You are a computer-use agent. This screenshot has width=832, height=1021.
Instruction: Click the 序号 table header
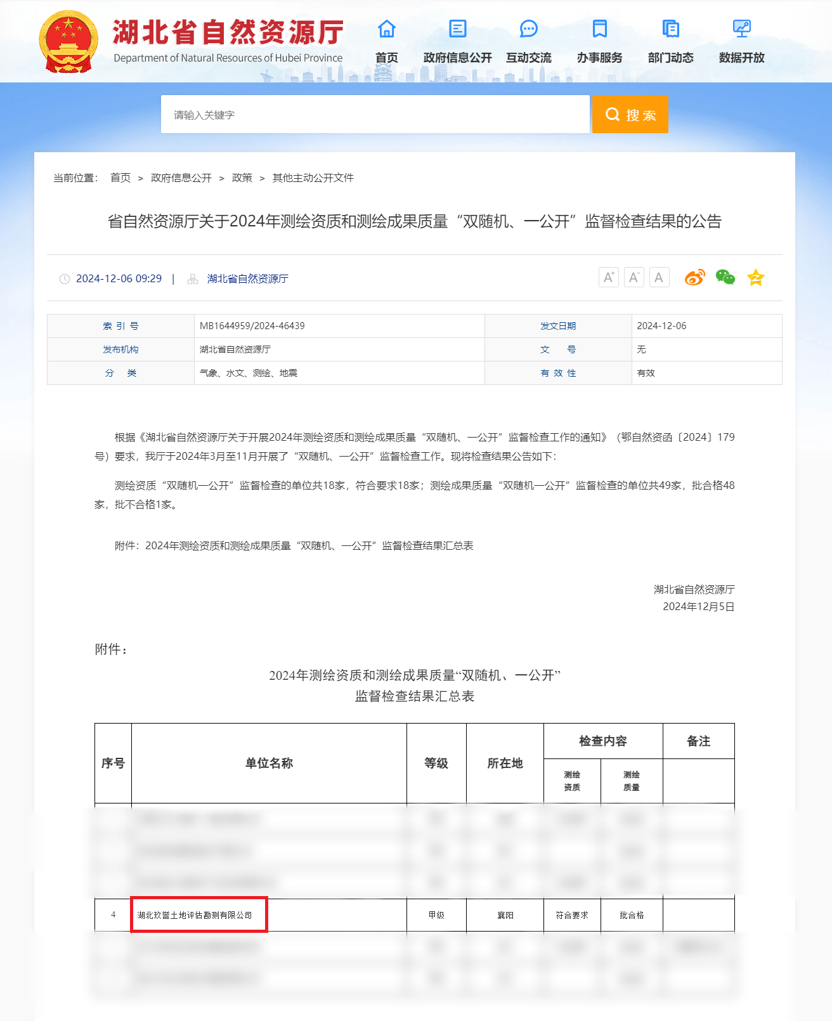[113, 764]
